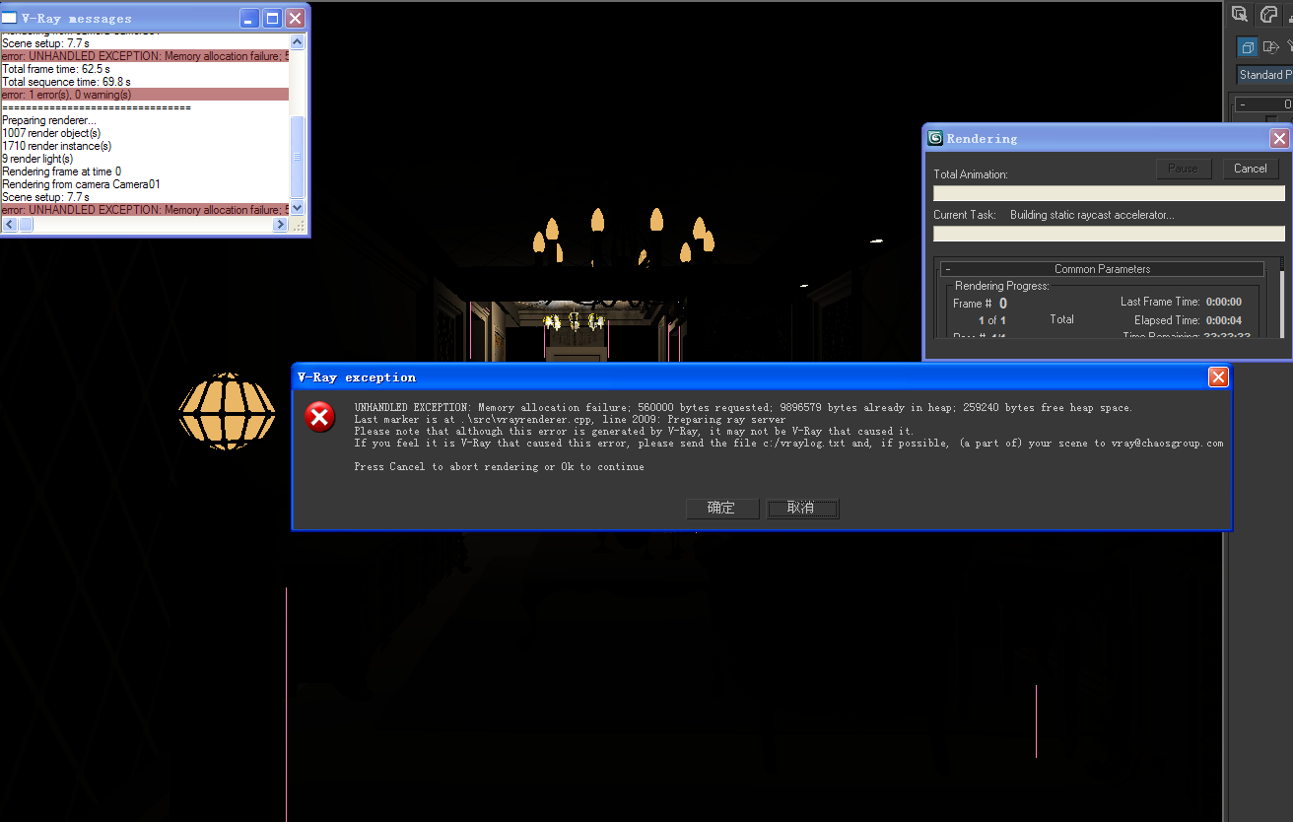This screenshot has height=822, width=1293.
Task: Click the Rendering window's vertical scrollbar
Action: [1281, 296]
